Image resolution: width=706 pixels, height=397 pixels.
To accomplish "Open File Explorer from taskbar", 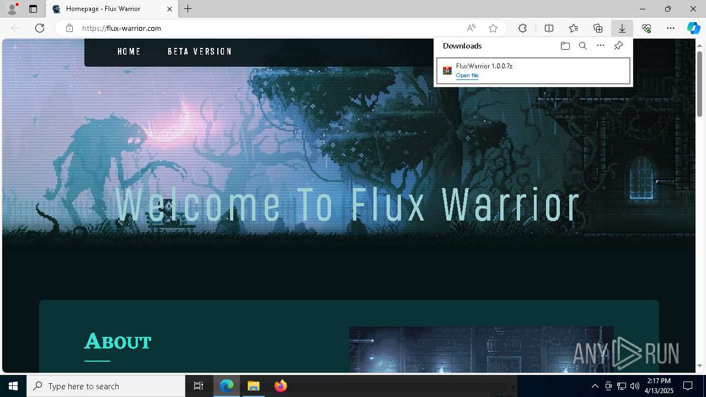I will [253, 386].
